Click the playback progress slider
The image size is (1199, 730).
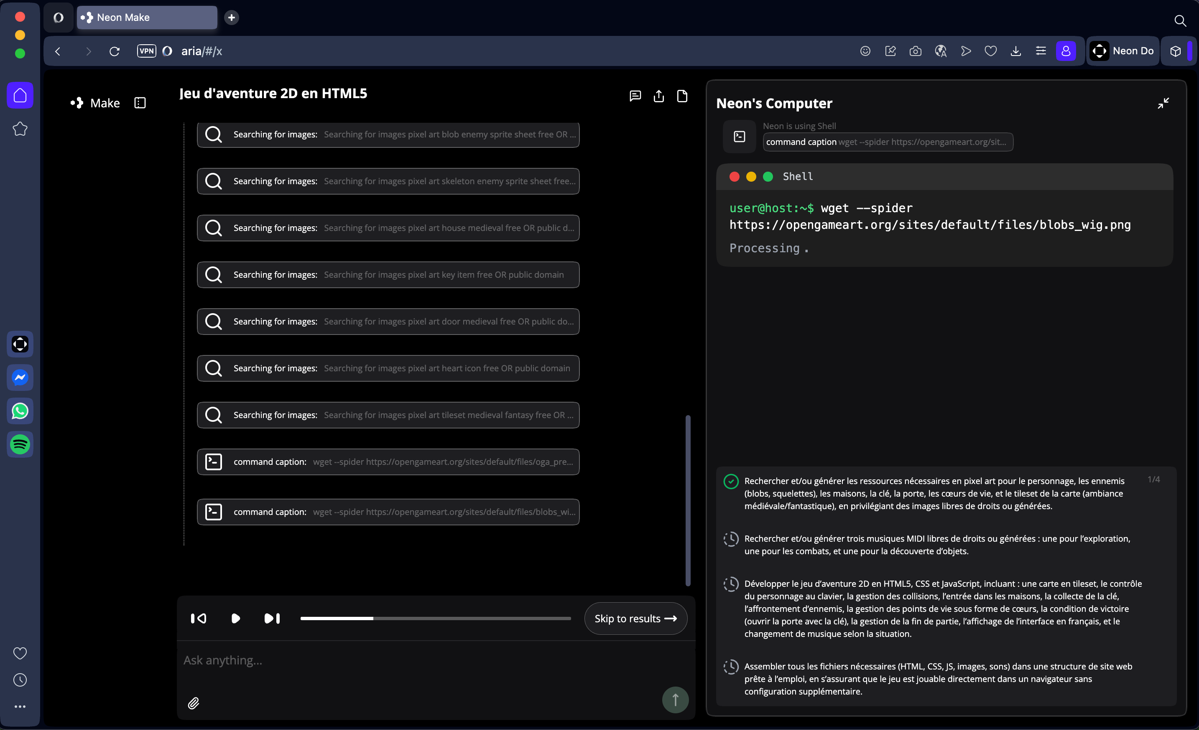click(435, 618)
